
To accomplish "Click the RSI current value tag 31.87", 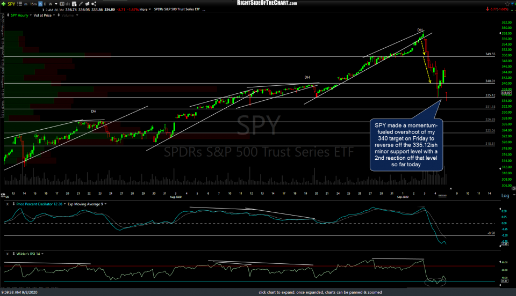I will [x=505, y=281].
